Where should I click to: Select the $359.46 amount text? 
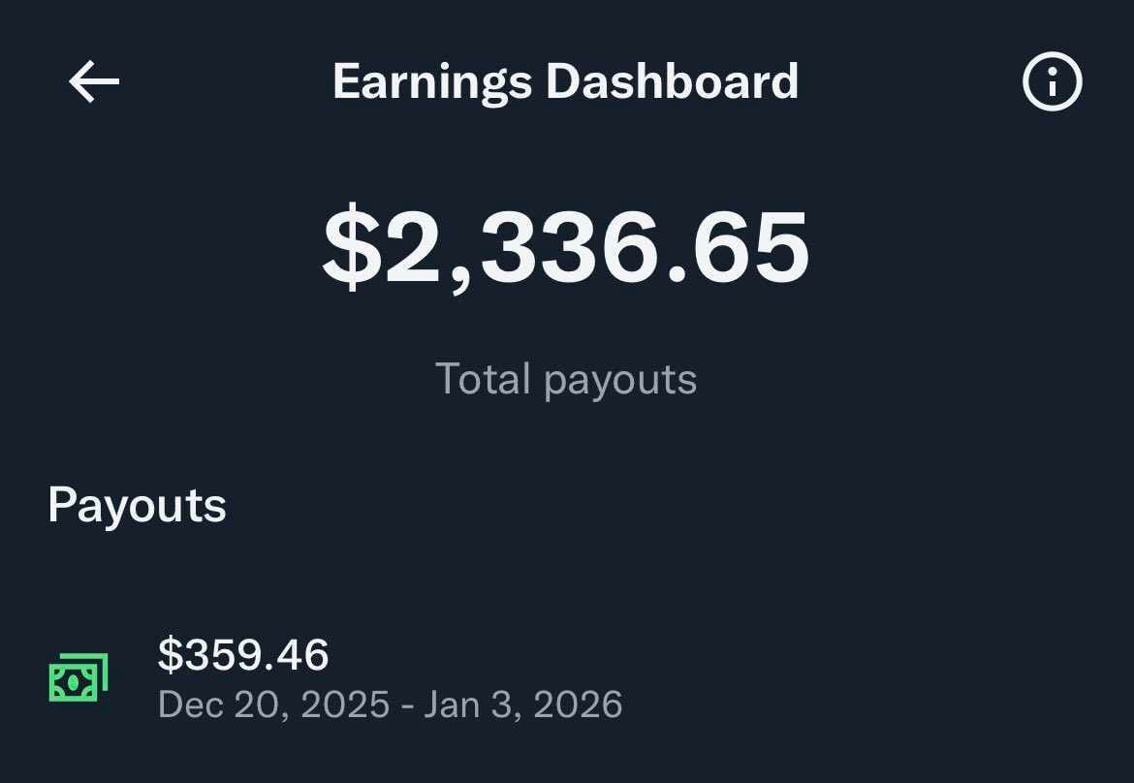pyautogui.click(x=244, y=656)
